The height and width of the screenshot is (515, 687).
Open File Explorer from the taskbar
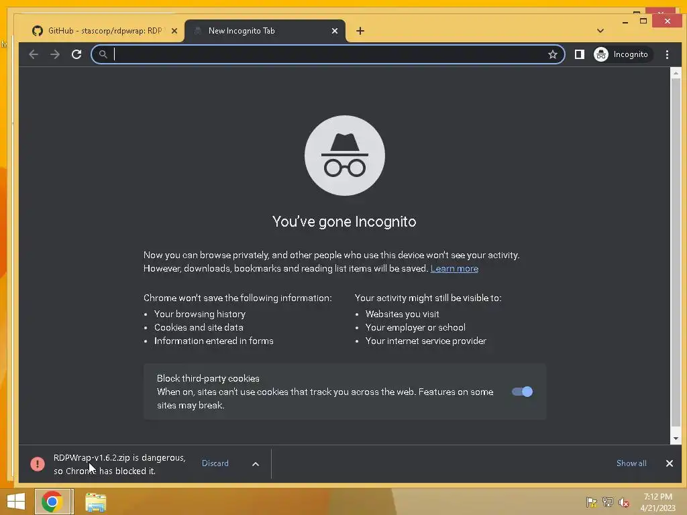(95, 502)
